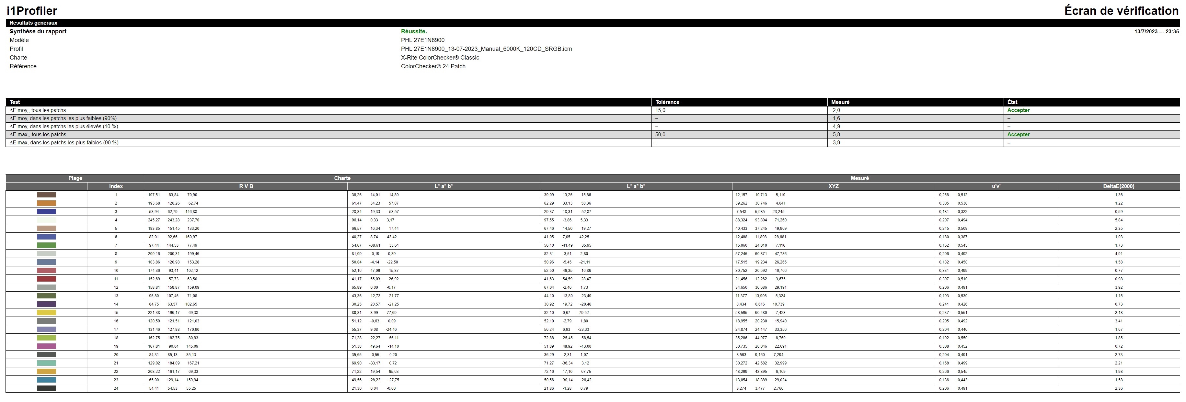Select the red patch swatch, index 11

pos(46,279)
